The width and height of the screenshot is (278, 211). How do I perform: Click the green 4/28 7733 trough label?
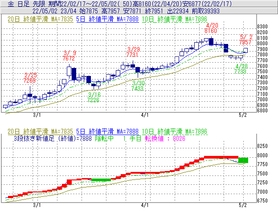point(241,69)
